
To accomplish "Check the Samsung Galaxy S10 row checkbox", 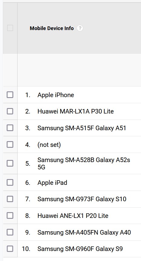I will pyautogui.click(x=10, y=199).
